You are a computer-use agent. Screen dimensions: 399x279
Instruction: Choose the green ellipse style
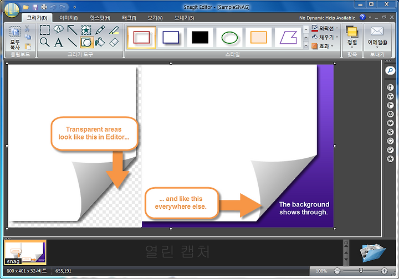pyautogui.click(x=229, y=37)
